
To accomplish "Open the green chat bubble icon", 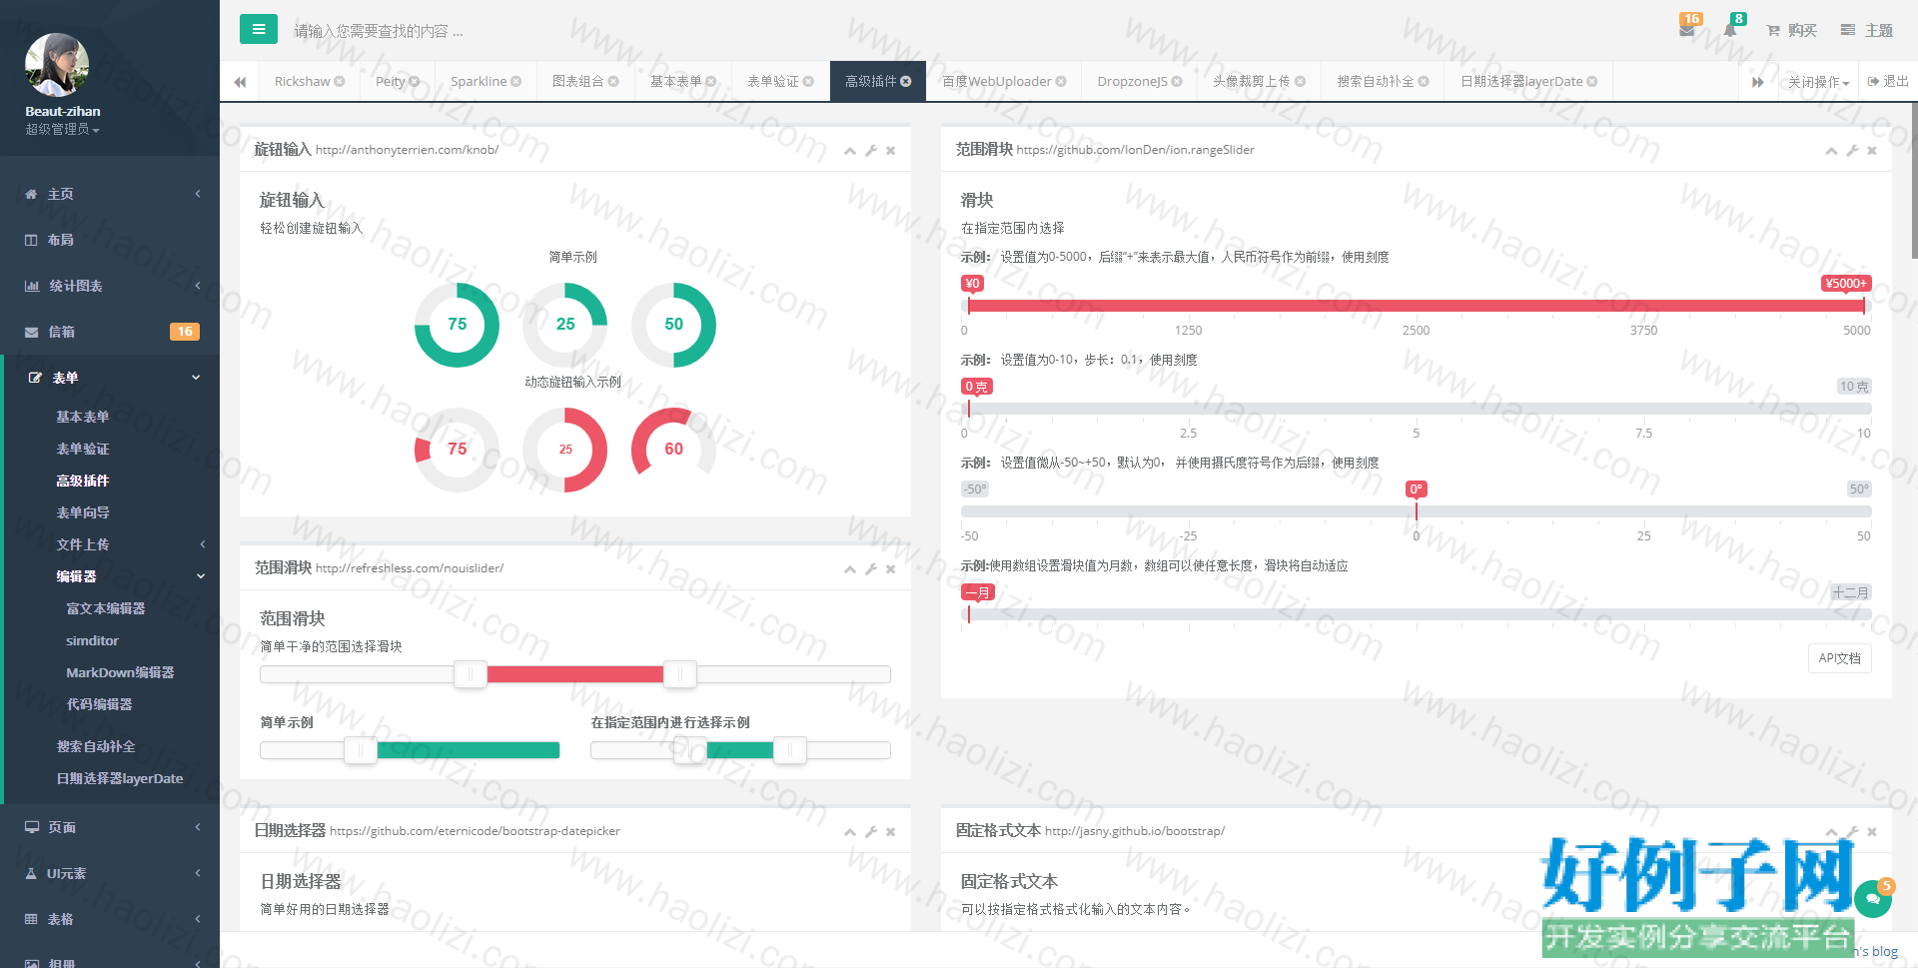I will [x=1872, y=899].
